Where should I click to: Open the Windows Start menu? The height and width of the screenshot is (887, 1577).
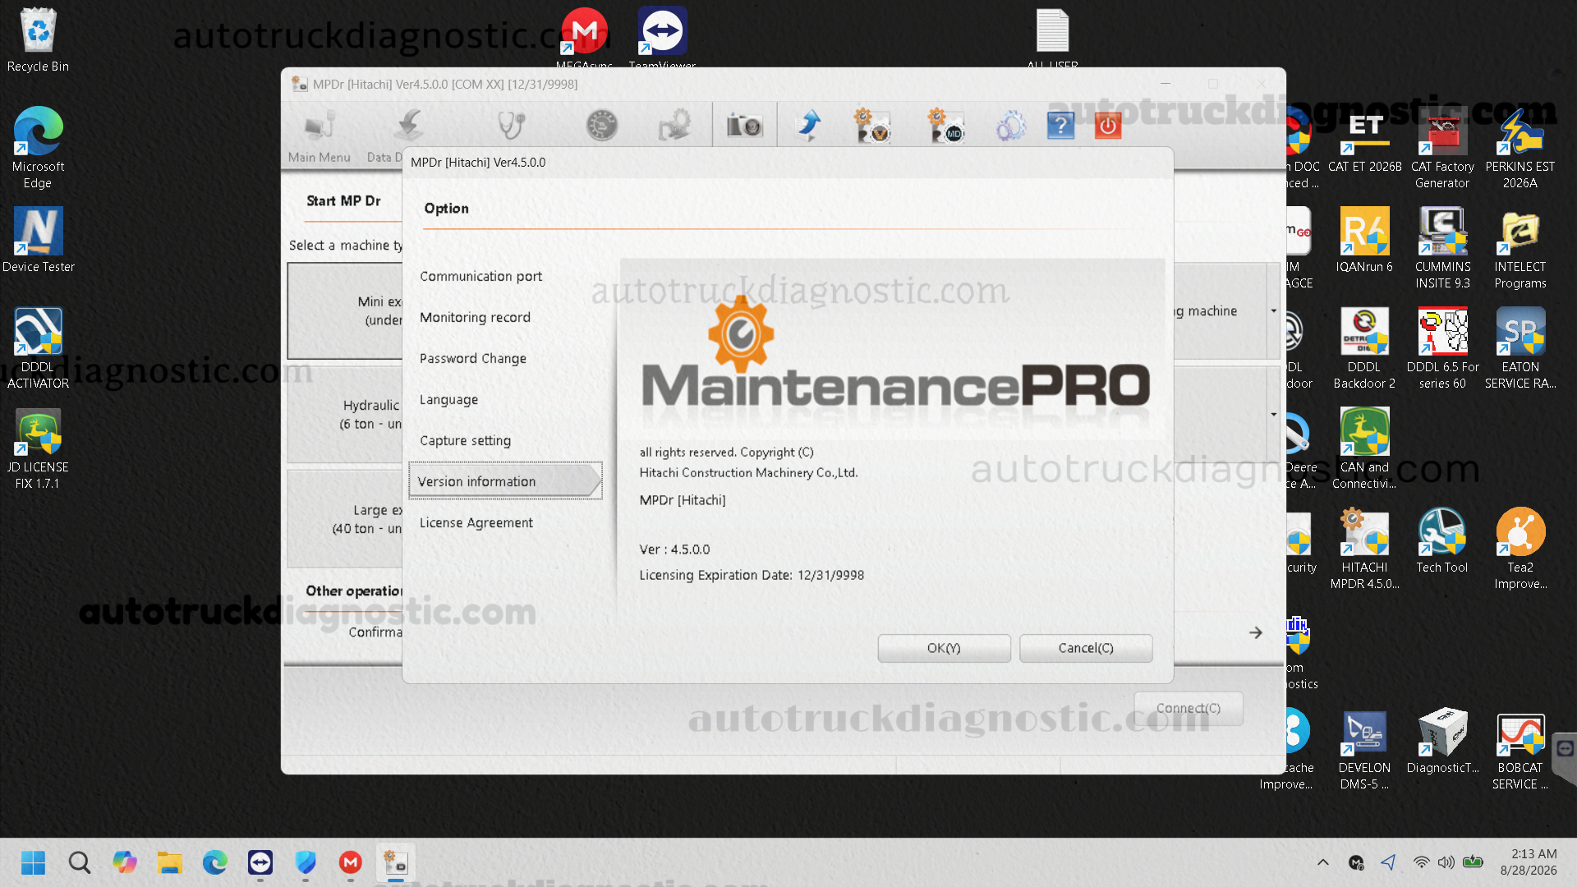[x=34, y=862]
